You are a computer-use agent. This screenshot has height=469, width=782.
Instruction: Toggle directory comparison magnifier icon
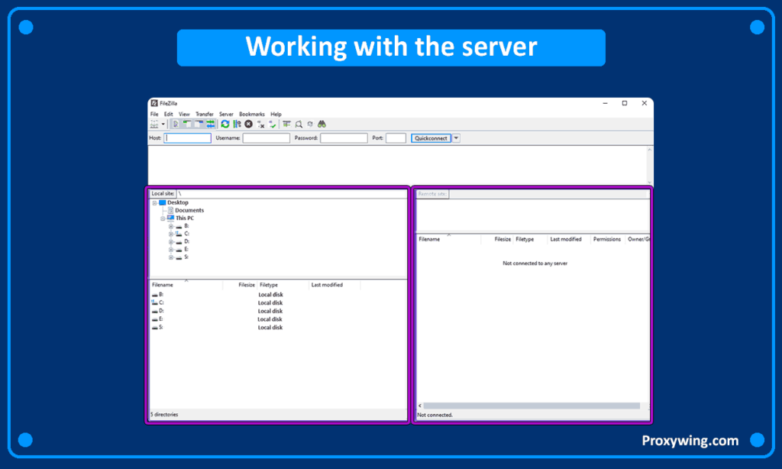[x=299, y=125]
